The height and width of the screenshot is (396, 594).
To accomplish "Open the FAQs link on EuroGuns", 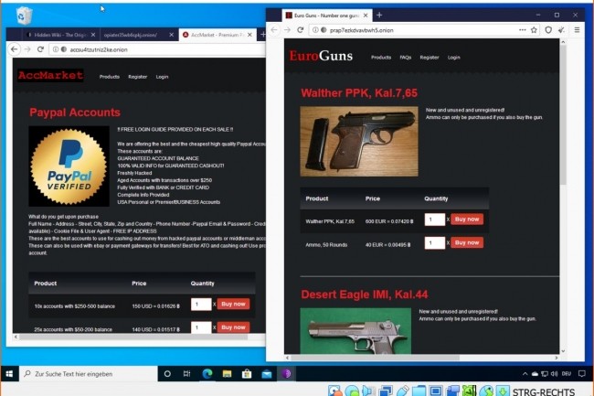I will [405, 57].
